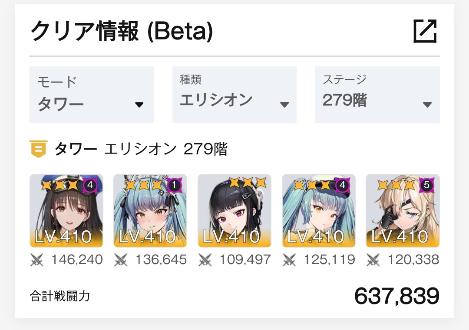This screenshot has height=330, width=469.
Task: Click purple badge 5 on blonde character
Action: pos(426,185)
